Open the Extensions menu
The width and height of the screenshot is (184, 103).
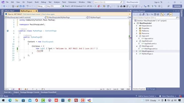tap(72, 2)
